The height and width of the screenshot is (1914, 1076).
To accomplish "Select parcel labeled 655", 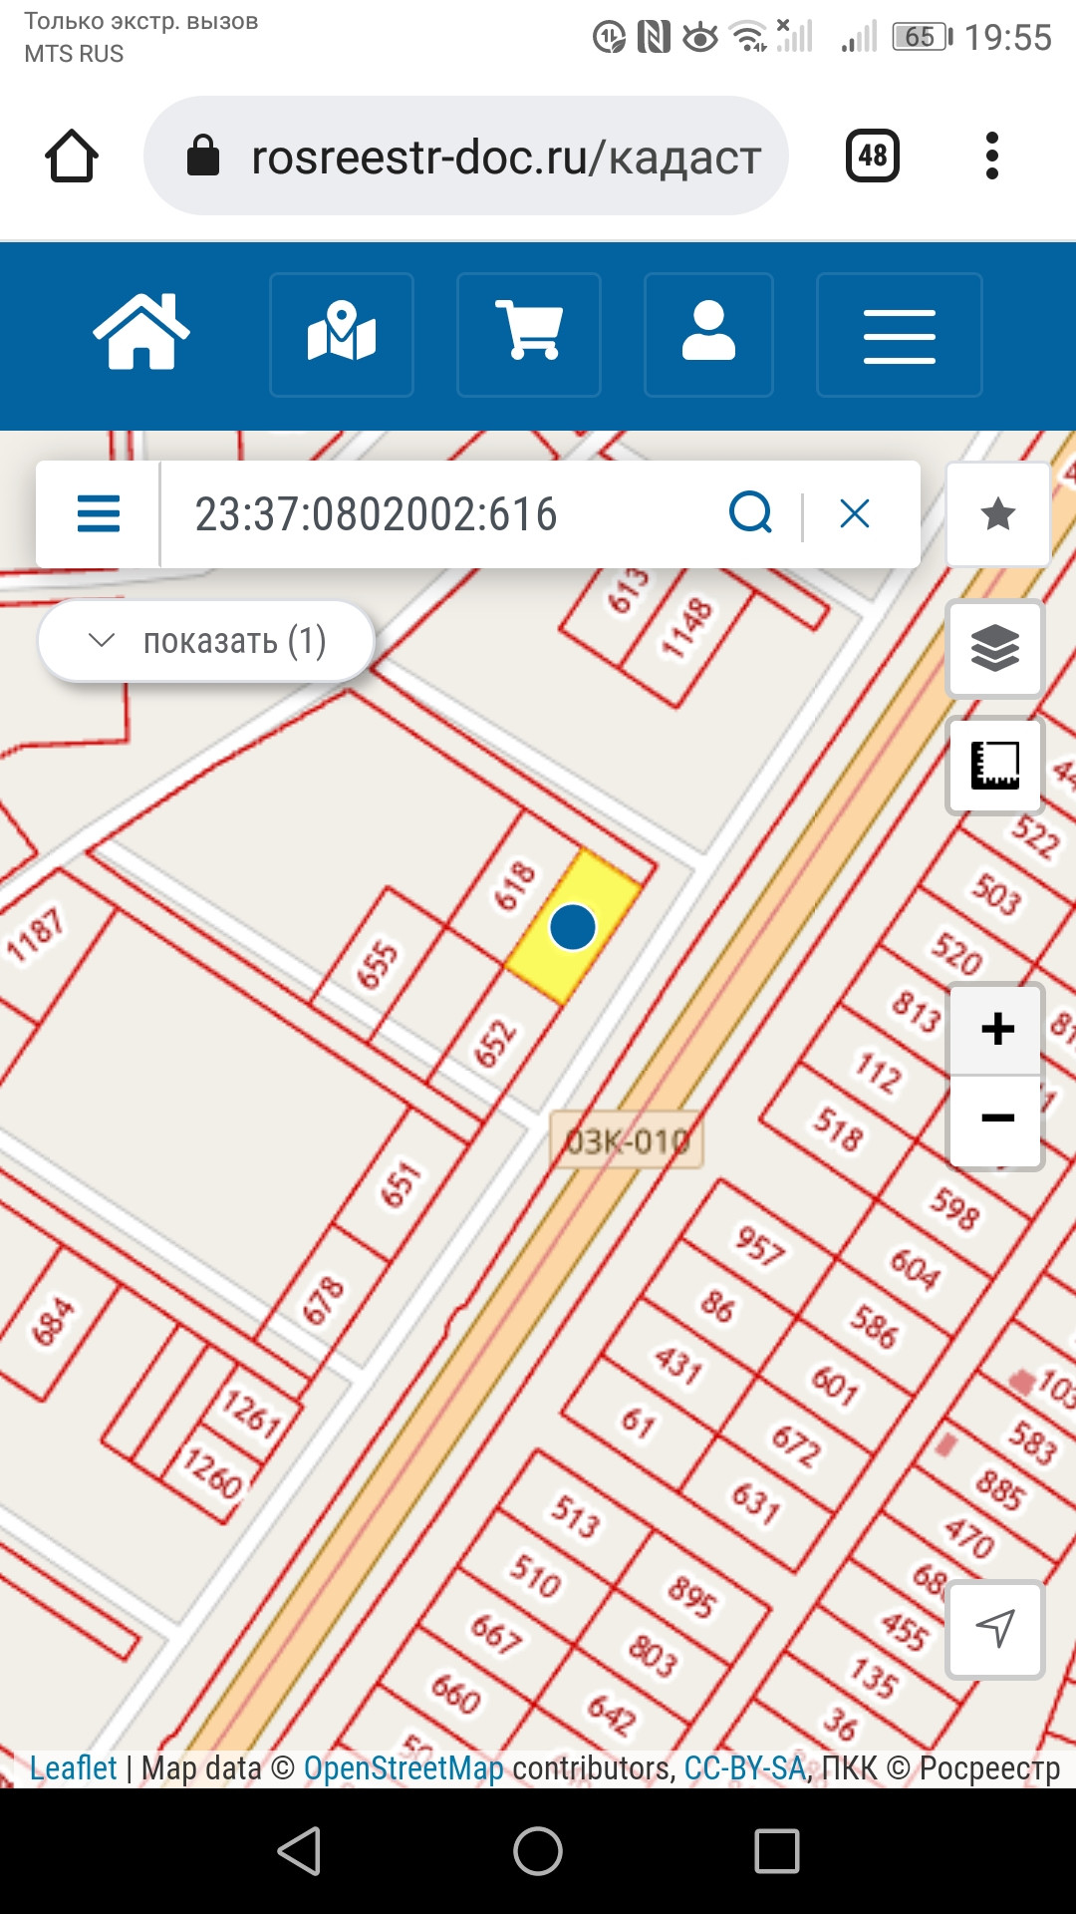I will click(x=378, y=965).
